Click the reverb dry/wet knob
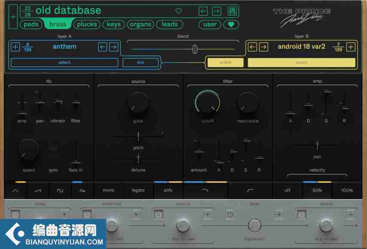 (326, 225)
